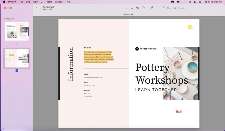Select the page 1 thumbnail
The image size is (225, 131).
17,31
